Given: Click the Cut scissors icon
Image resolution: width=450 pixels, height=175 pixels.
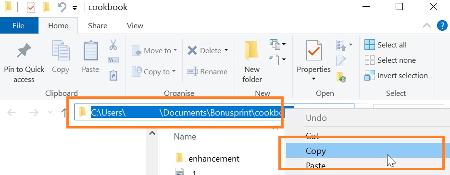Looking at the screenshot, I should click(x=113, y=45).
